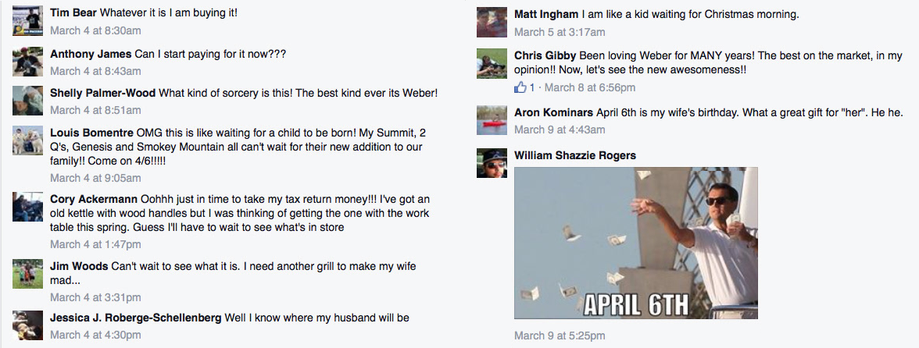Screen dimensions: 919x348
Task: Open the "March 9 at 5:25pm" timestamp link
Action: (560, 336)
